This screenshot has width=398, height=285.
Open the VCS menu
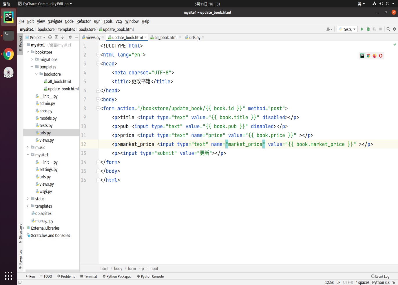tap(119, 21)
